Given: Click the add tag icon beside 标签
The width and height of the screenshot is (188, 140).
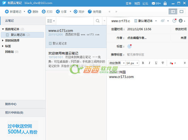Looking at the screenshot, I should tap(129, 46).
